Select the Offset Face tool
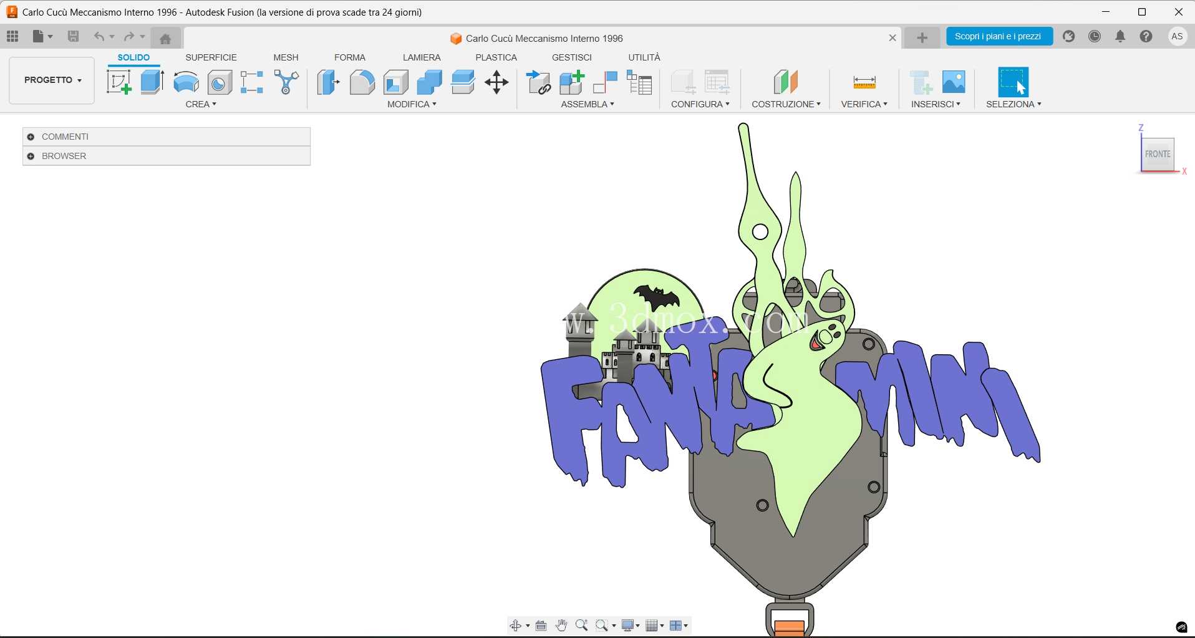Screen dimensions: 1195x638 [x=463, y=82]
